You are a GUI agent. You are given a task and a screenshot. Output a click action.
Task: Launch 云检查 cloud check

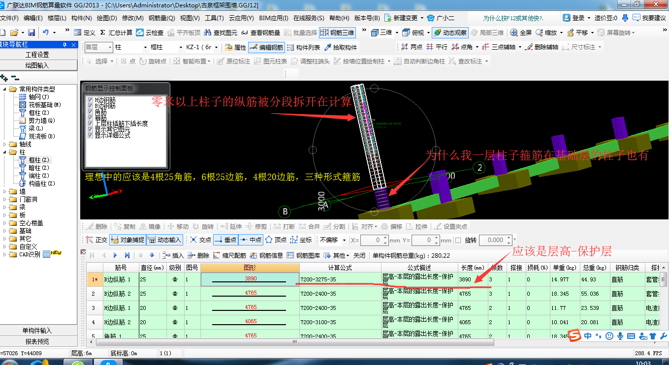(x=150, y=32)
